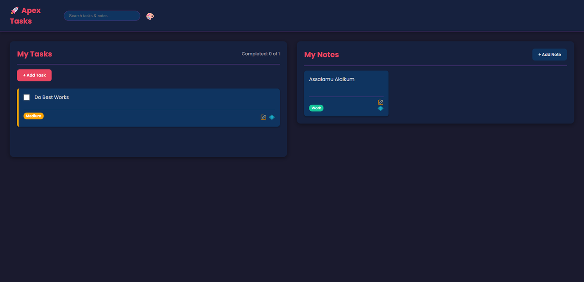This screenshot has width=584, height=282.
Task: Click the Assalamu Alaikum note text
Action: click(x=332, y=79)
